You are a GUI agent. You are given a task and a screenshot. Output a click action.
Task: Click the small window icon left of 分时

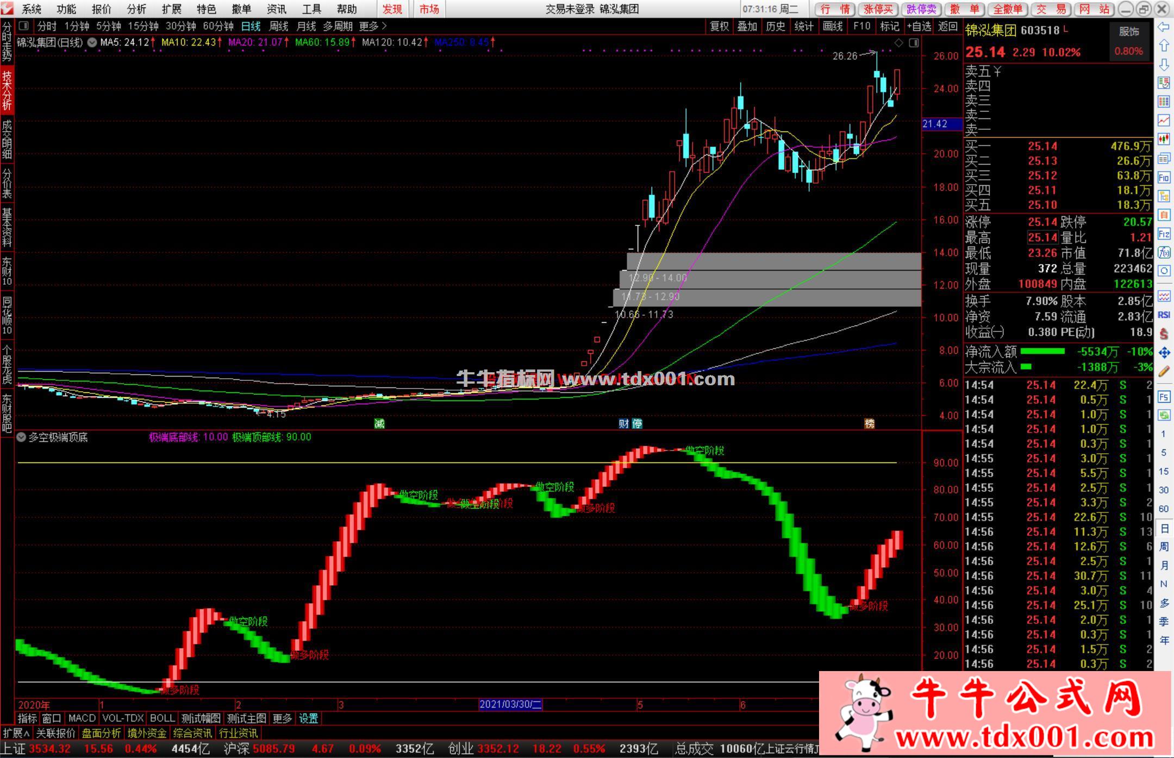[23, 26]
